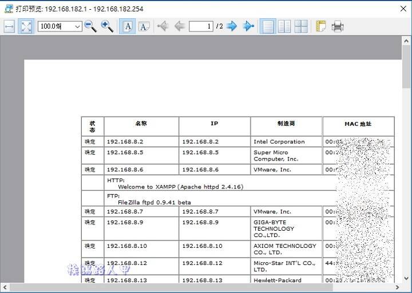The height and width of the screenshot is (293, 412).
Task: Go to the next page
Action: click(x=232, y=26)
